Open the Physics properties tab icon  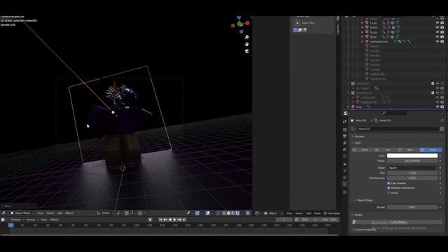(345, 171)
